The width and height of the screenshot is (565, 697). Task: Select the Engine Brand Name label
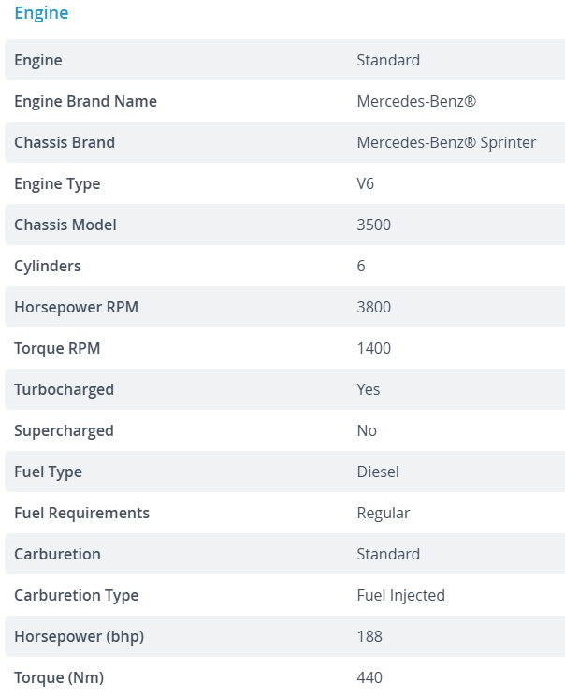[85, 101]
